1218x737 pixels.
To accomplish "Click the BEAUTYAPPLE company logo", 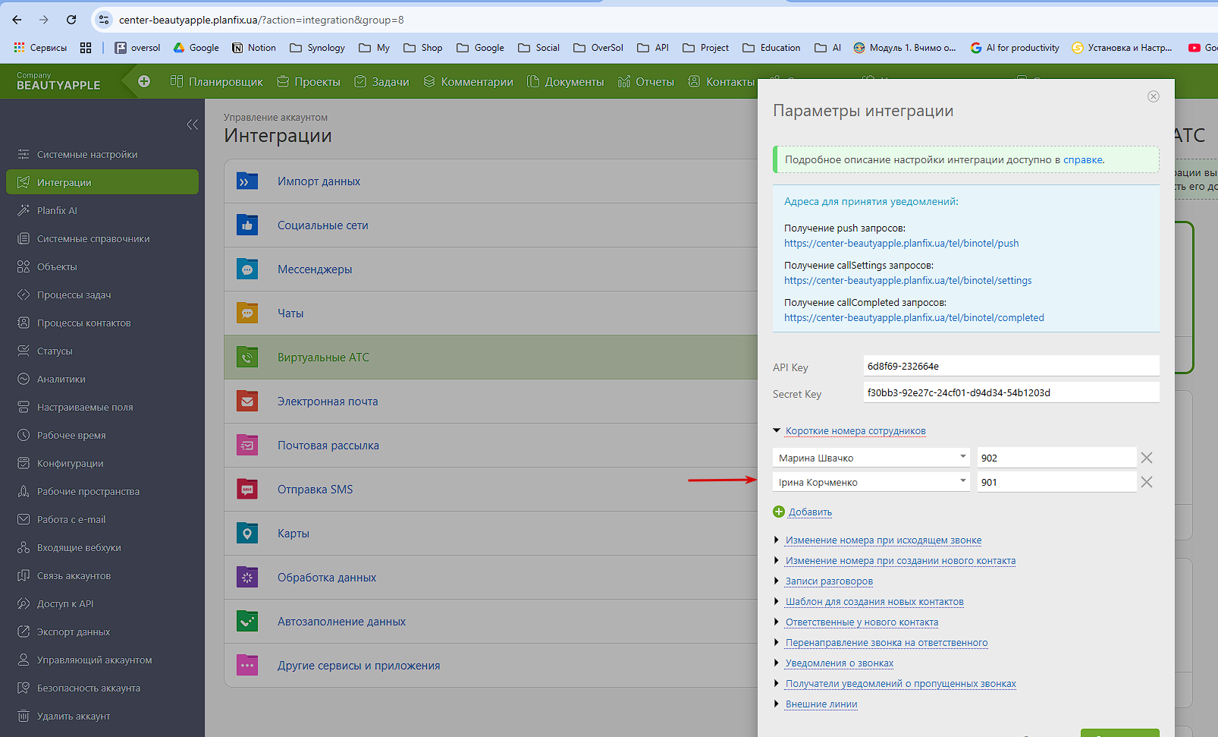I will (58, 81).
